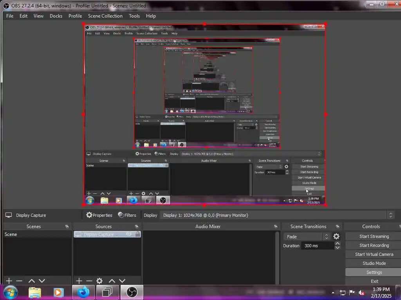This screenshot has width=401, height=300.
Task: Open the Help menu
Action: click(151, 16)
